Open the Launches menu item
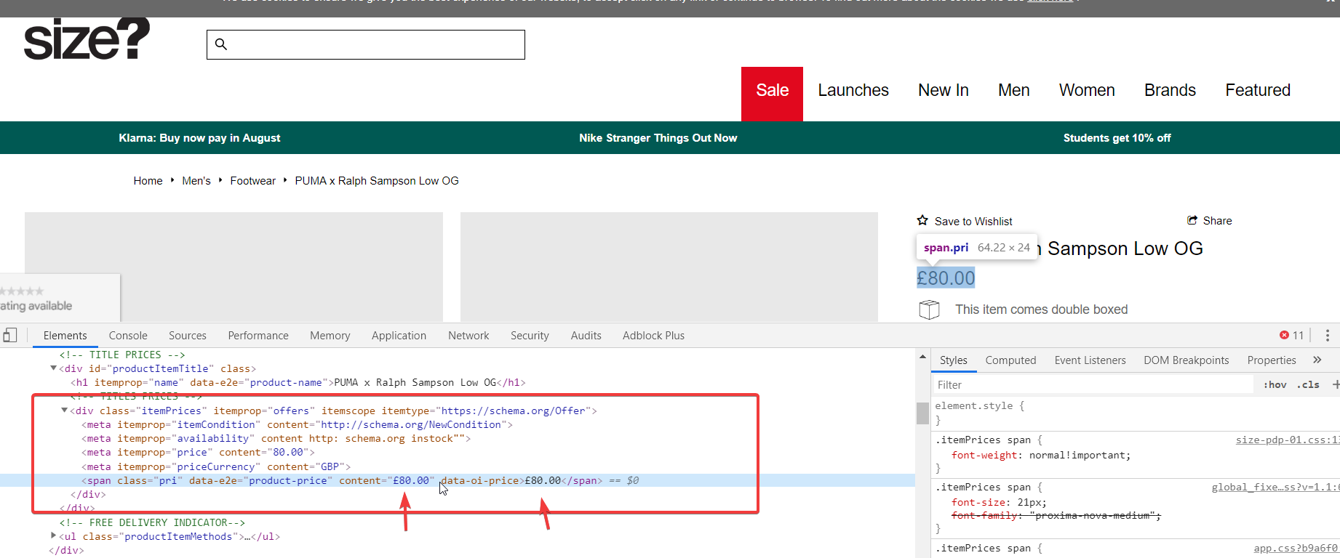The width and height of the screenshot is (1340, 558). pos(853,90)
